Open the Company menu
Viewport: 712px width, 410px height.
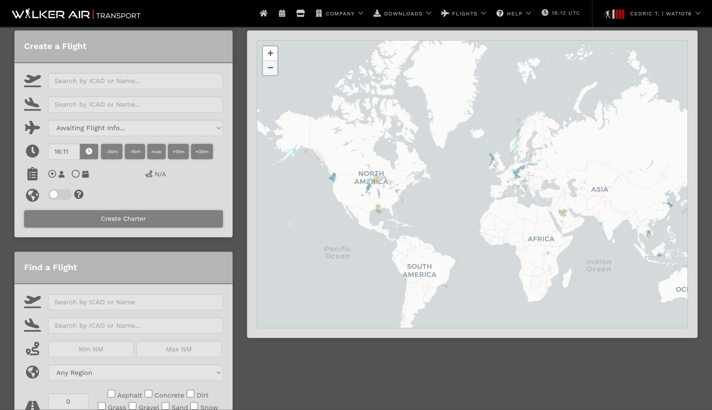click(340, 14)
